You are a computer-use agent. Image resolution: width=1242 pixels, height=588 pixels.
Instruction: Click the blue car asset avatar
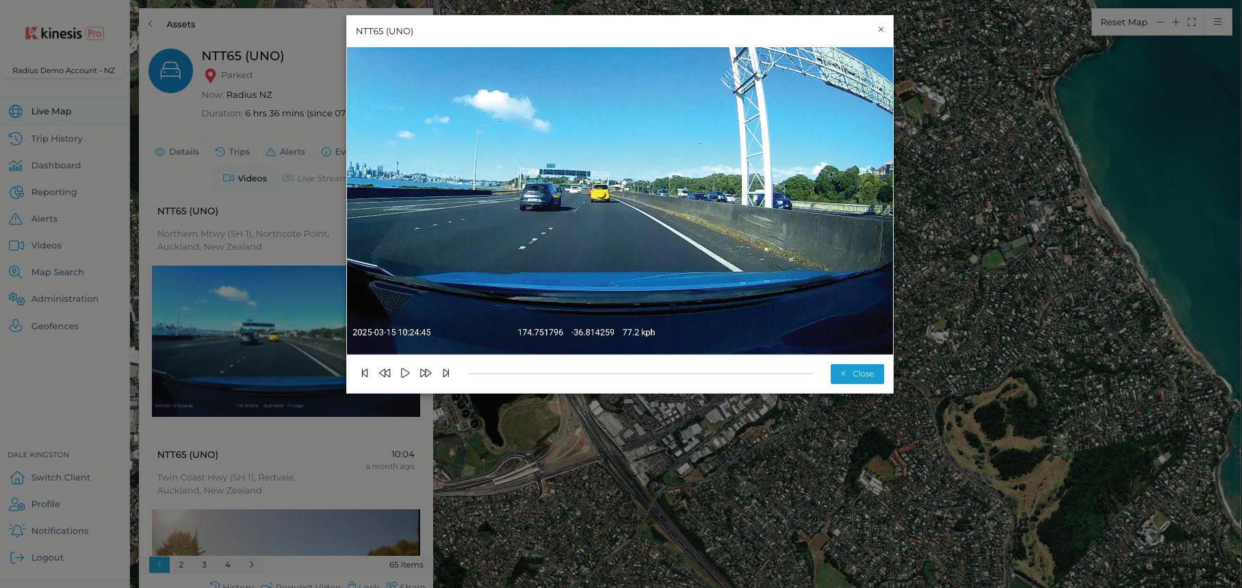click(x=170, y=71)
